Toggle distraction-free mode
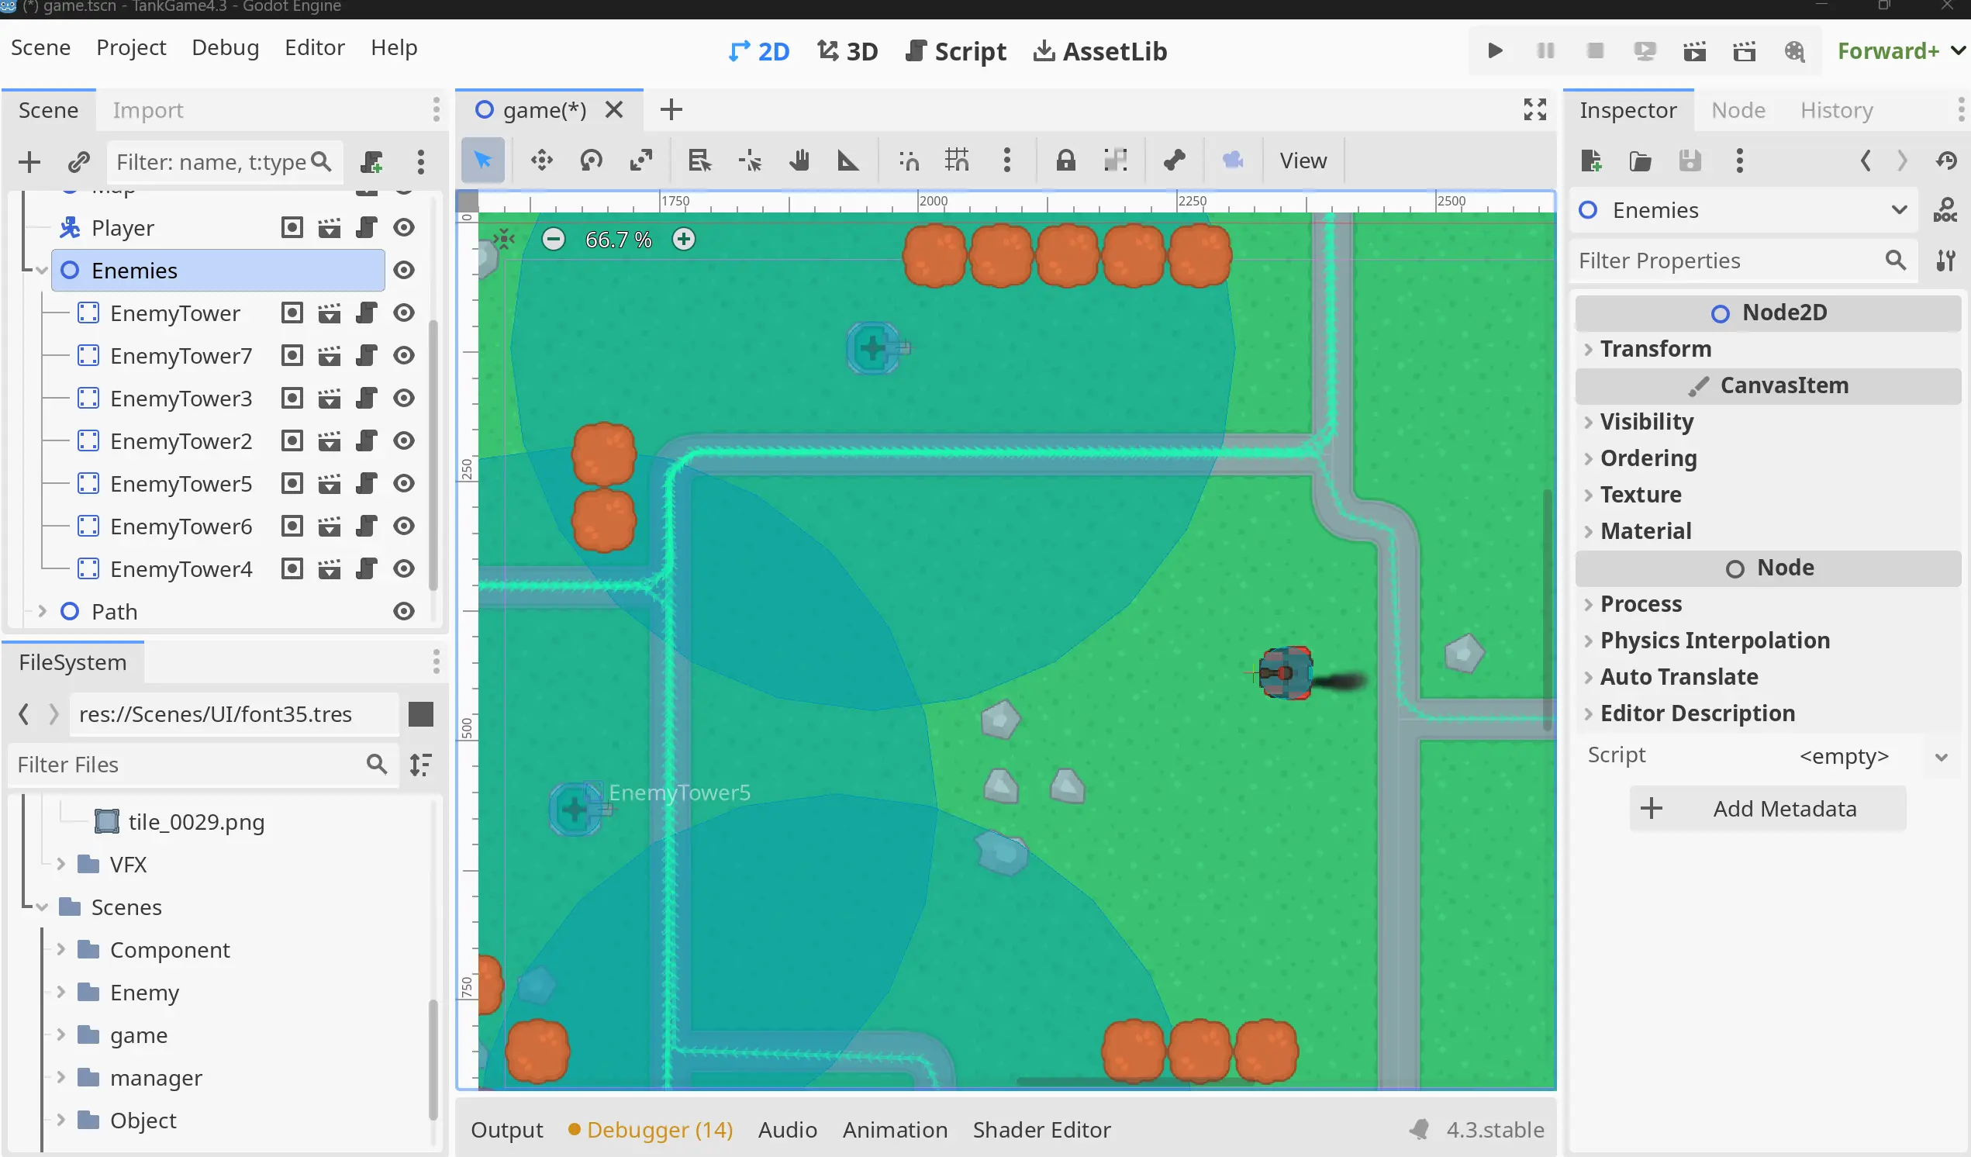This screenshot has height=1157, width=1971. pos(1534,109)
